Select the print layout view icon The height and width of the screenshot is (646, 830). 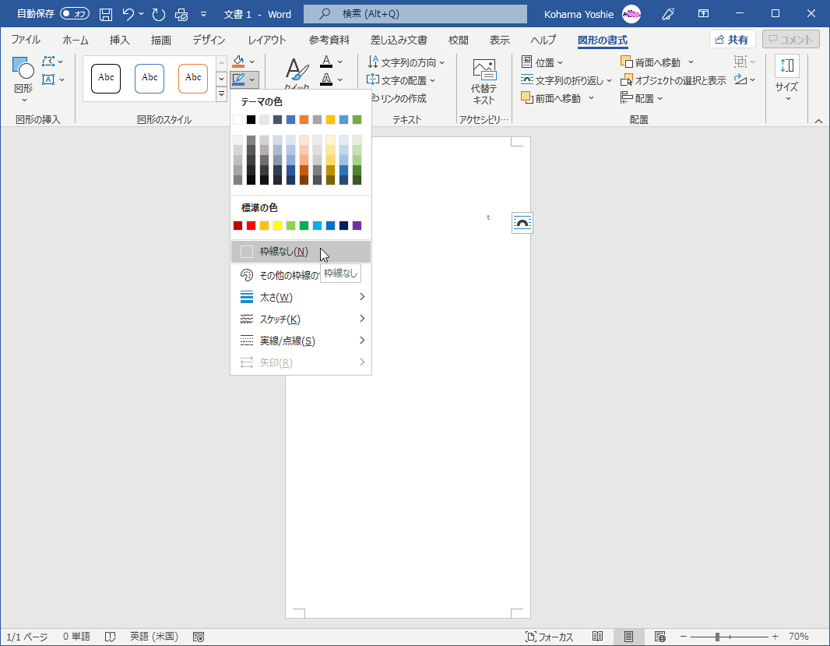[628, 637]
